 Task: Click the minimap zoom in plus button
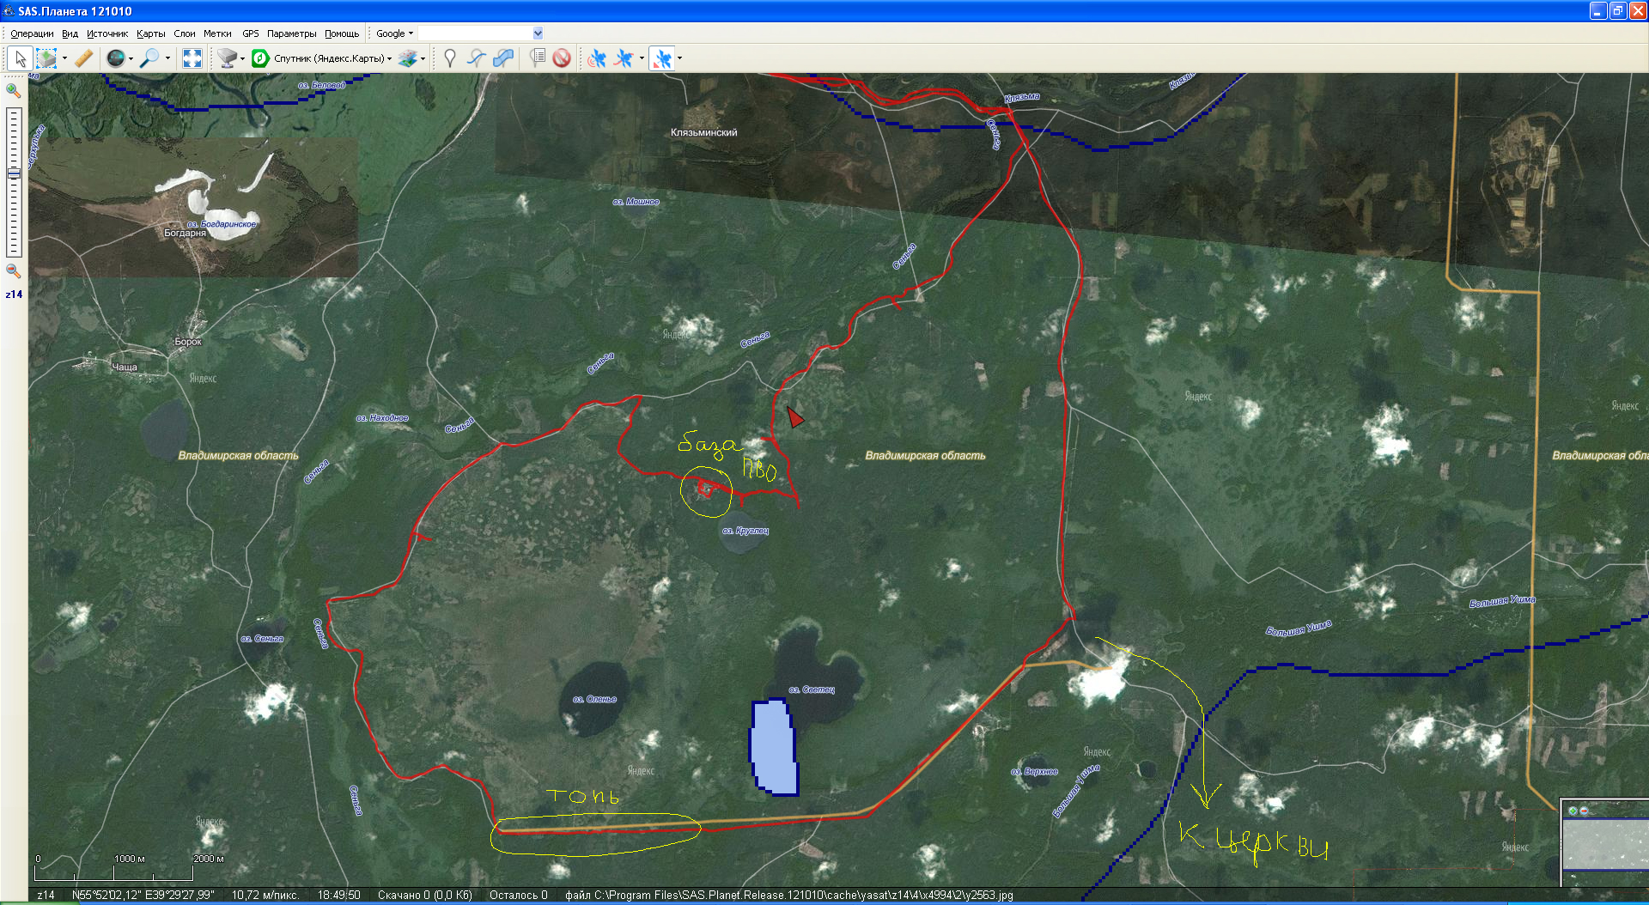point(1573,811)
